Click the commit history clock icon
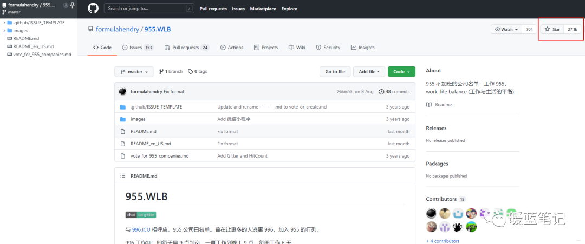The image size is (585, 244). (x=381, y=92)
